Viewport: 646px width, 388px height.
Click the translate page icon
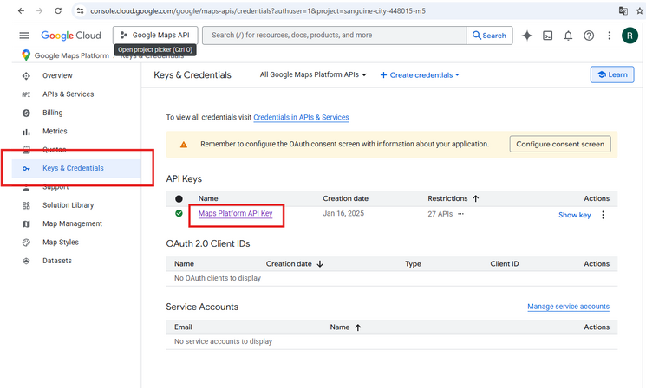[623, 10]
